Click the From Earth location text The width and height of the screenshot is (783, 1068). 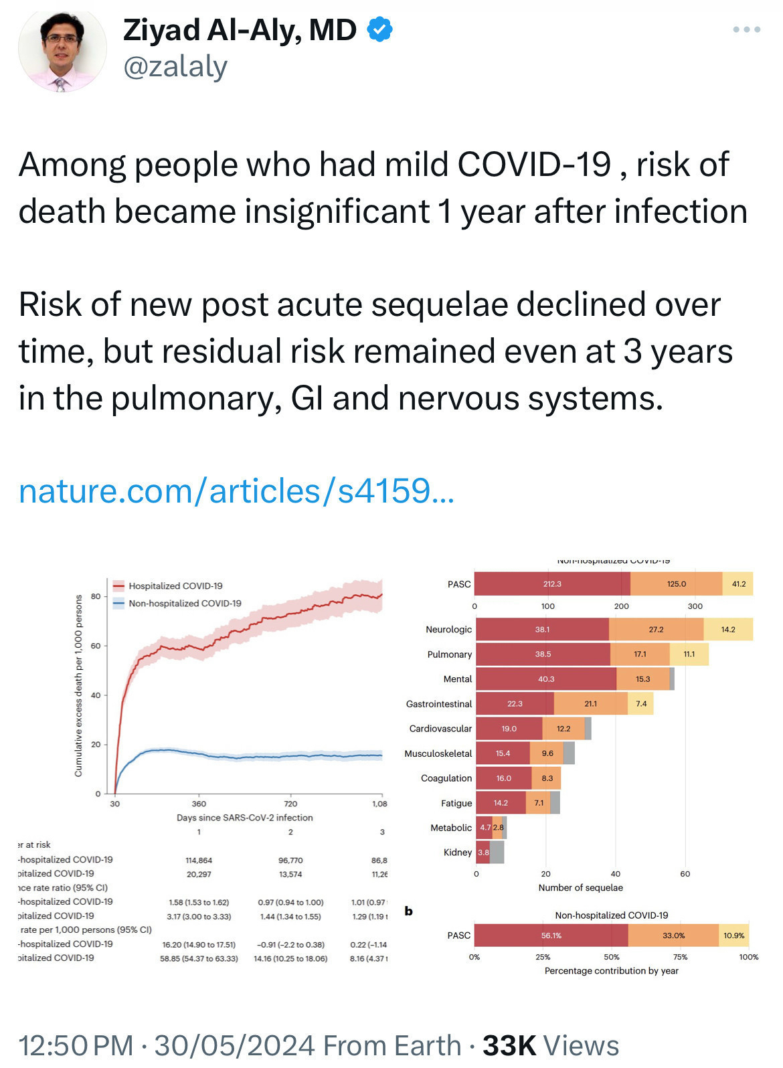392,1045
